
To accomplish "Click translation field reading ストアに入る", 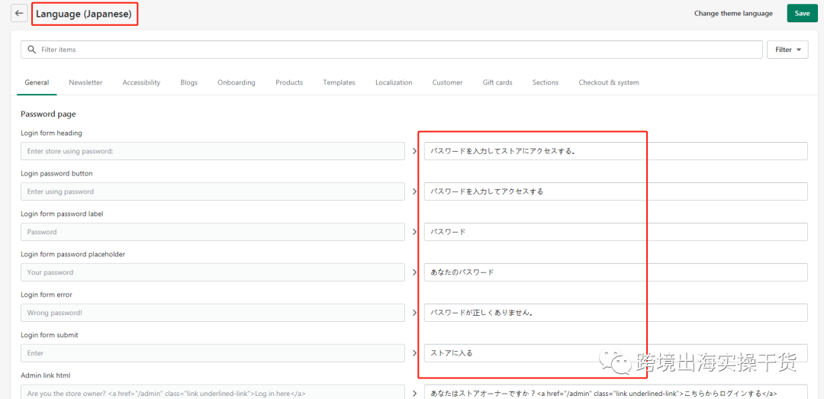I will (x=616, y=352).
